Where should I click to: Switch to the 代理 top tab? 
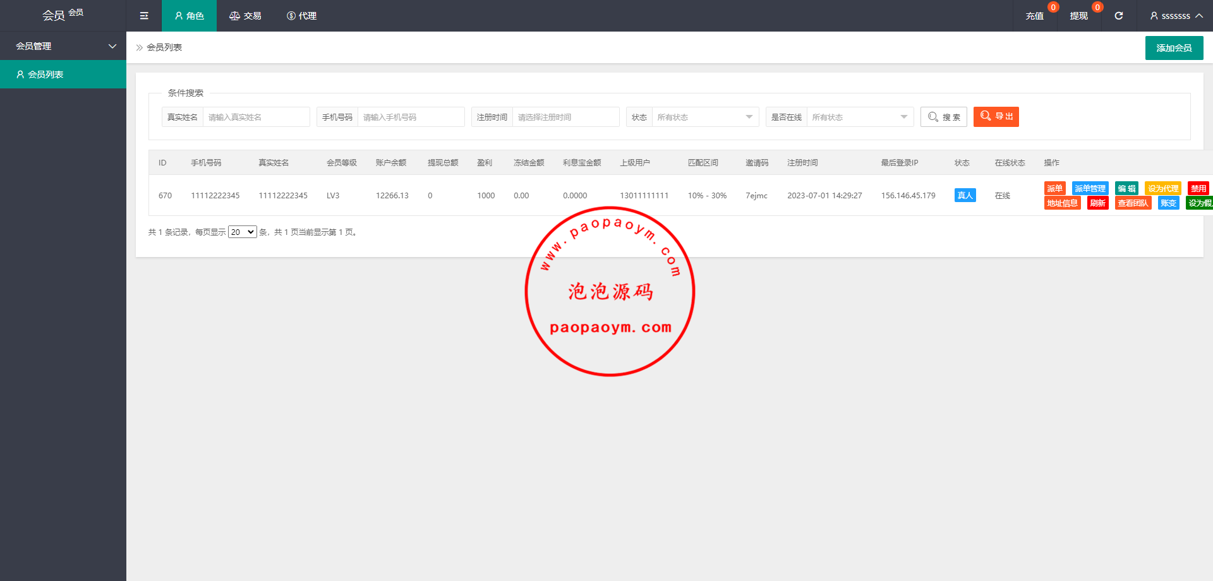click(x=301, y=16)
